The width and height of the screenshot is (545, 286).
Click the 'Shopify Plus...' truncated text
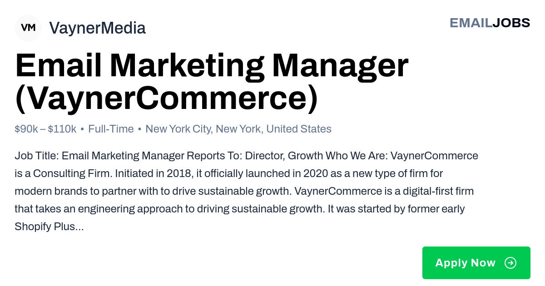pyautogui.click(x=49, y=227)
